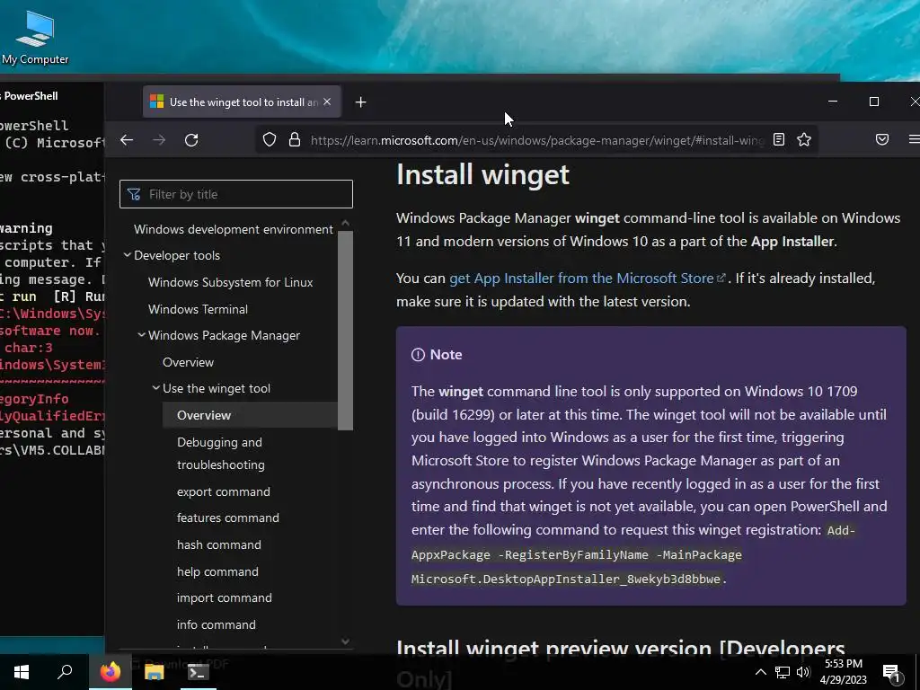Open the notification center icon
This screenshot has height=690, width=920.
(x=892, y=673)
